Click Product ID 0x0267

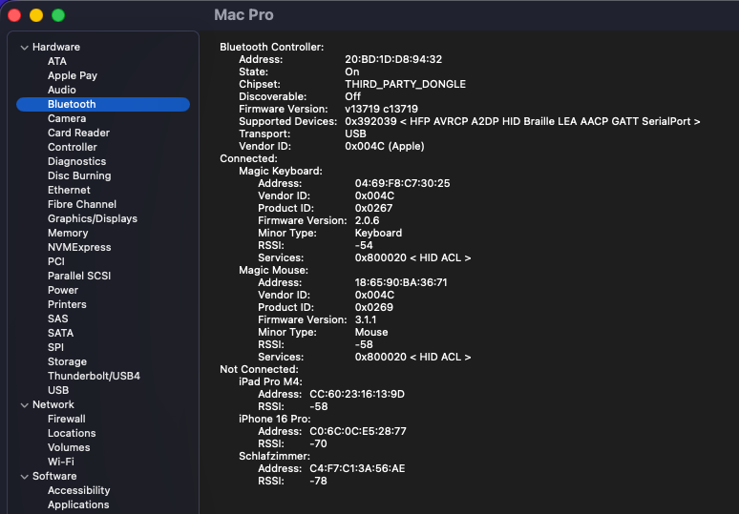(373, 208)
